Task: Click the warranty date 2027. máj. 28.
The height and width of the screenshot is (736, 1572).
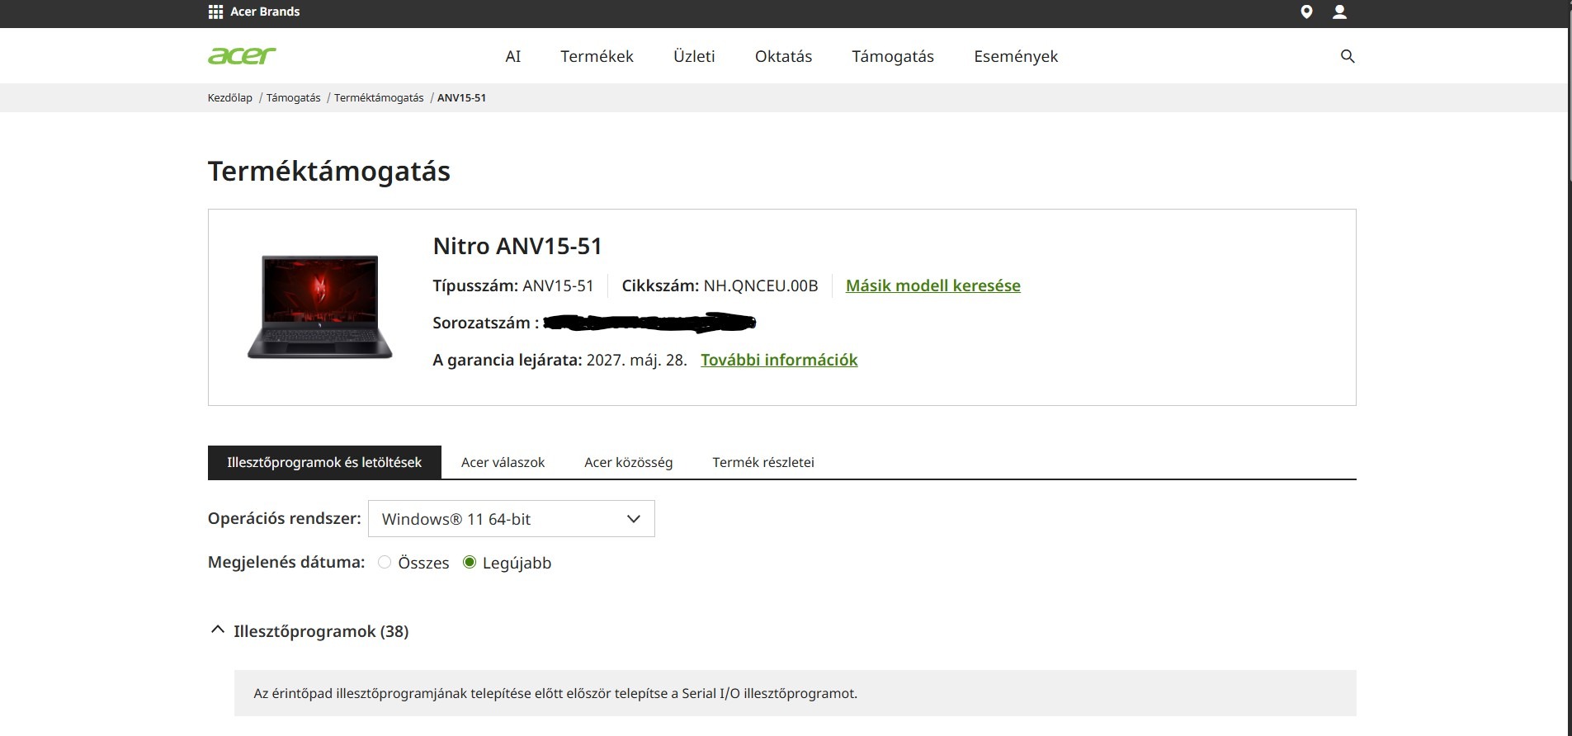Action: click(x=636, y=360)
